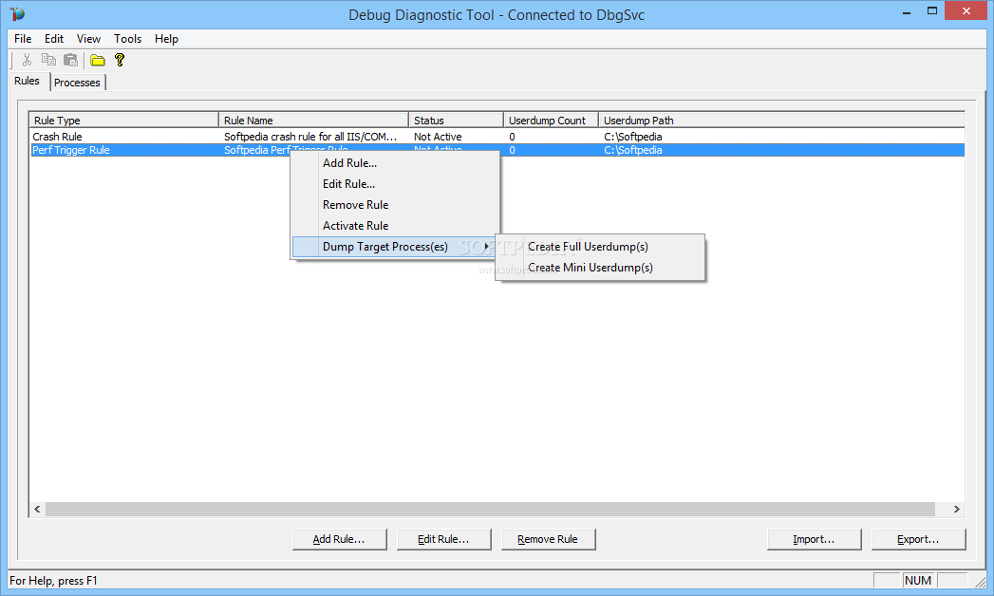Sort by the Status column header
Image resolution: width=994 pixels, height=596 pixels.
coord(457,120)
